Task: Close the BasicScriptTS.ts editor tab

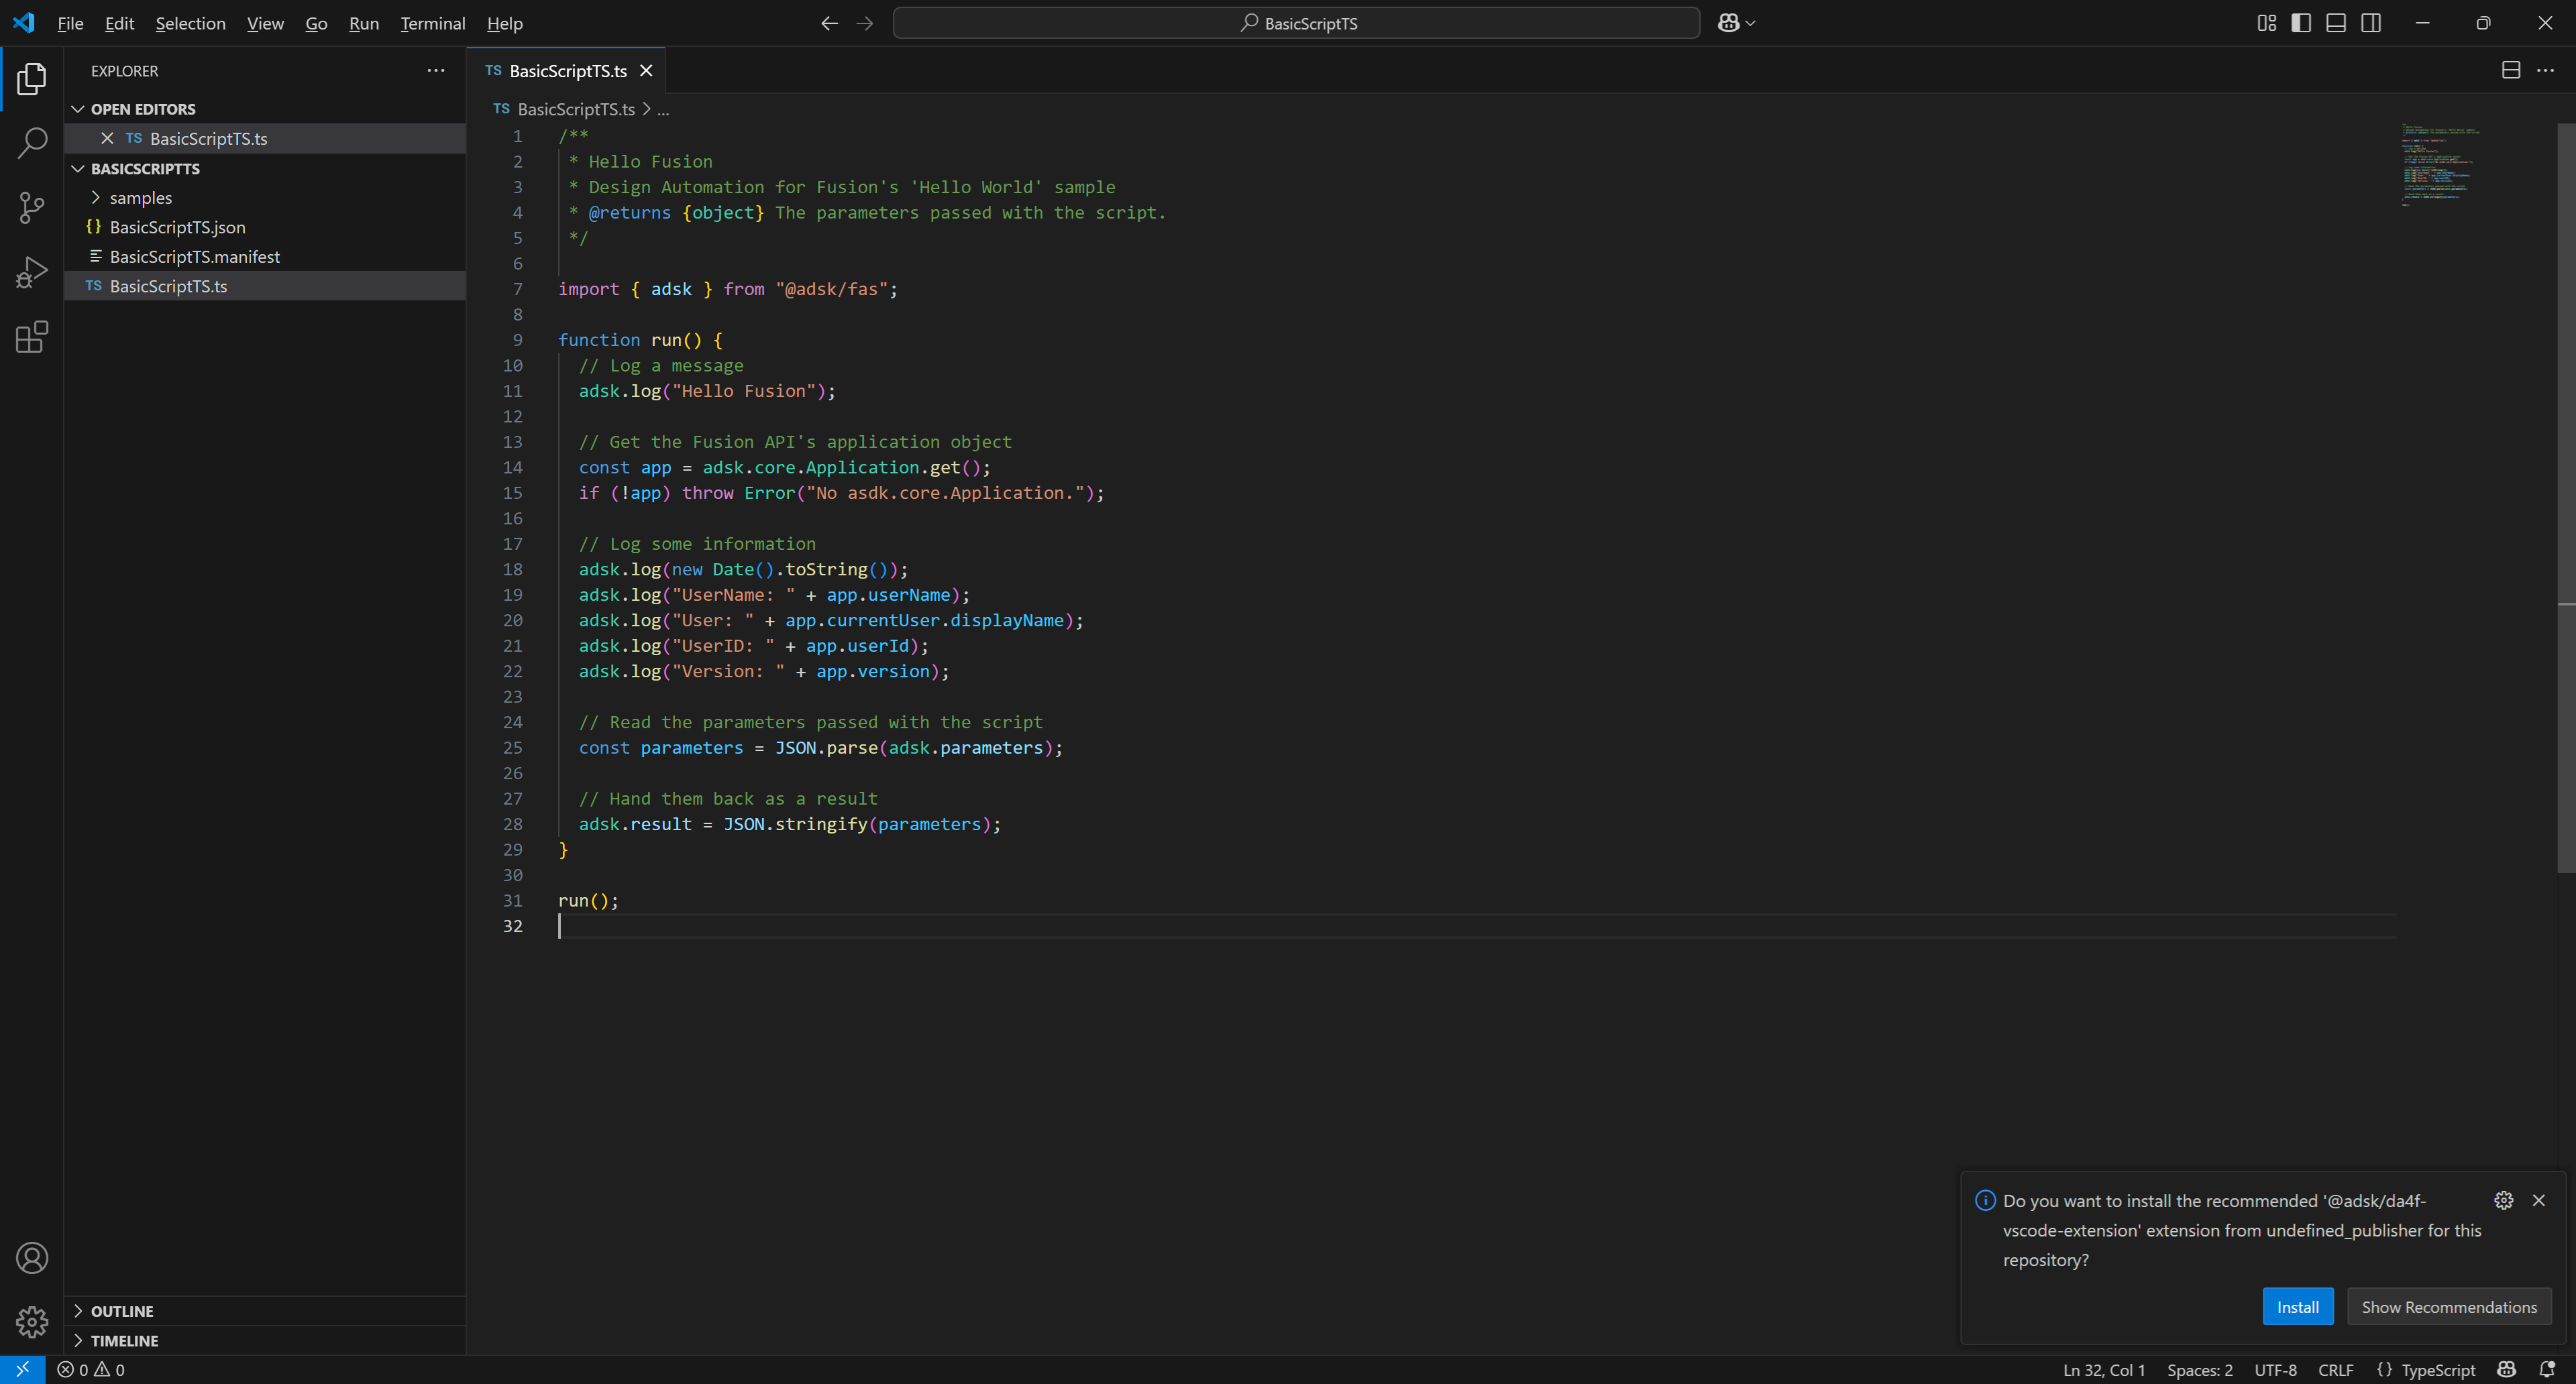Action: click(x=646, y=71)
